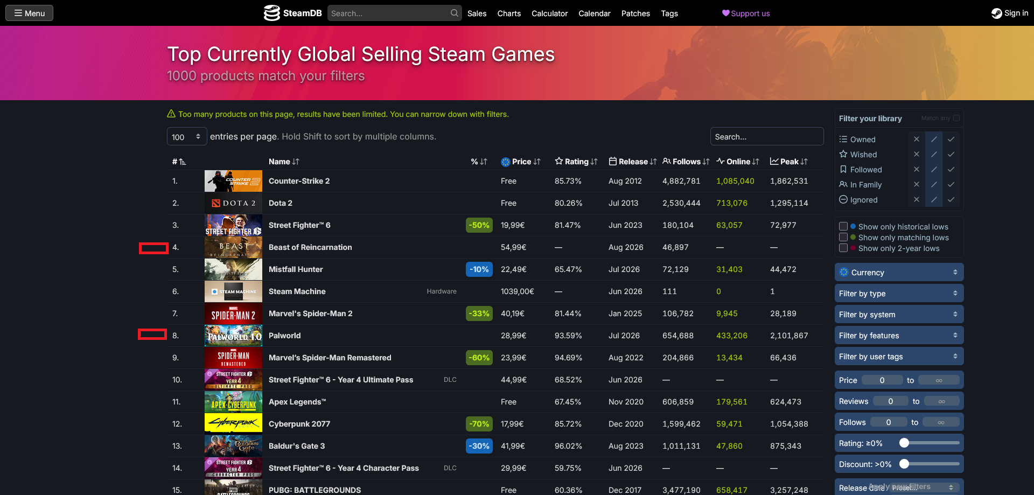Include only Followed games with checkmark icon

951,169
